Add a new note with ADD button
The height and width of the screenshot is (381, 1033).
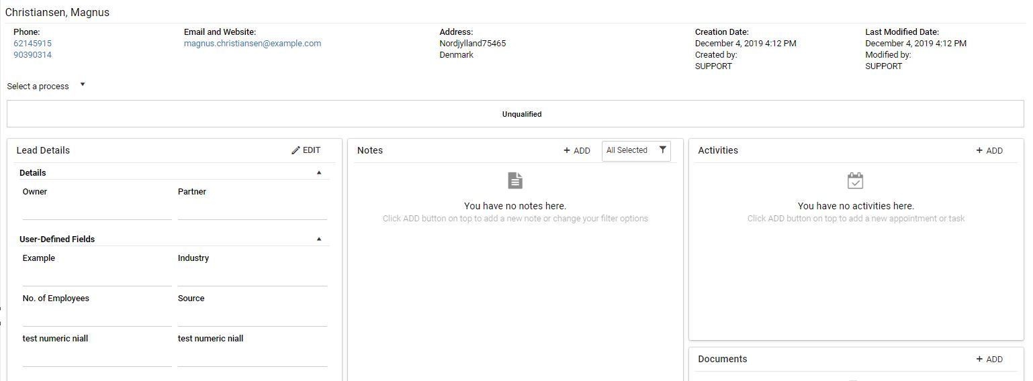[x=577, y=151]
